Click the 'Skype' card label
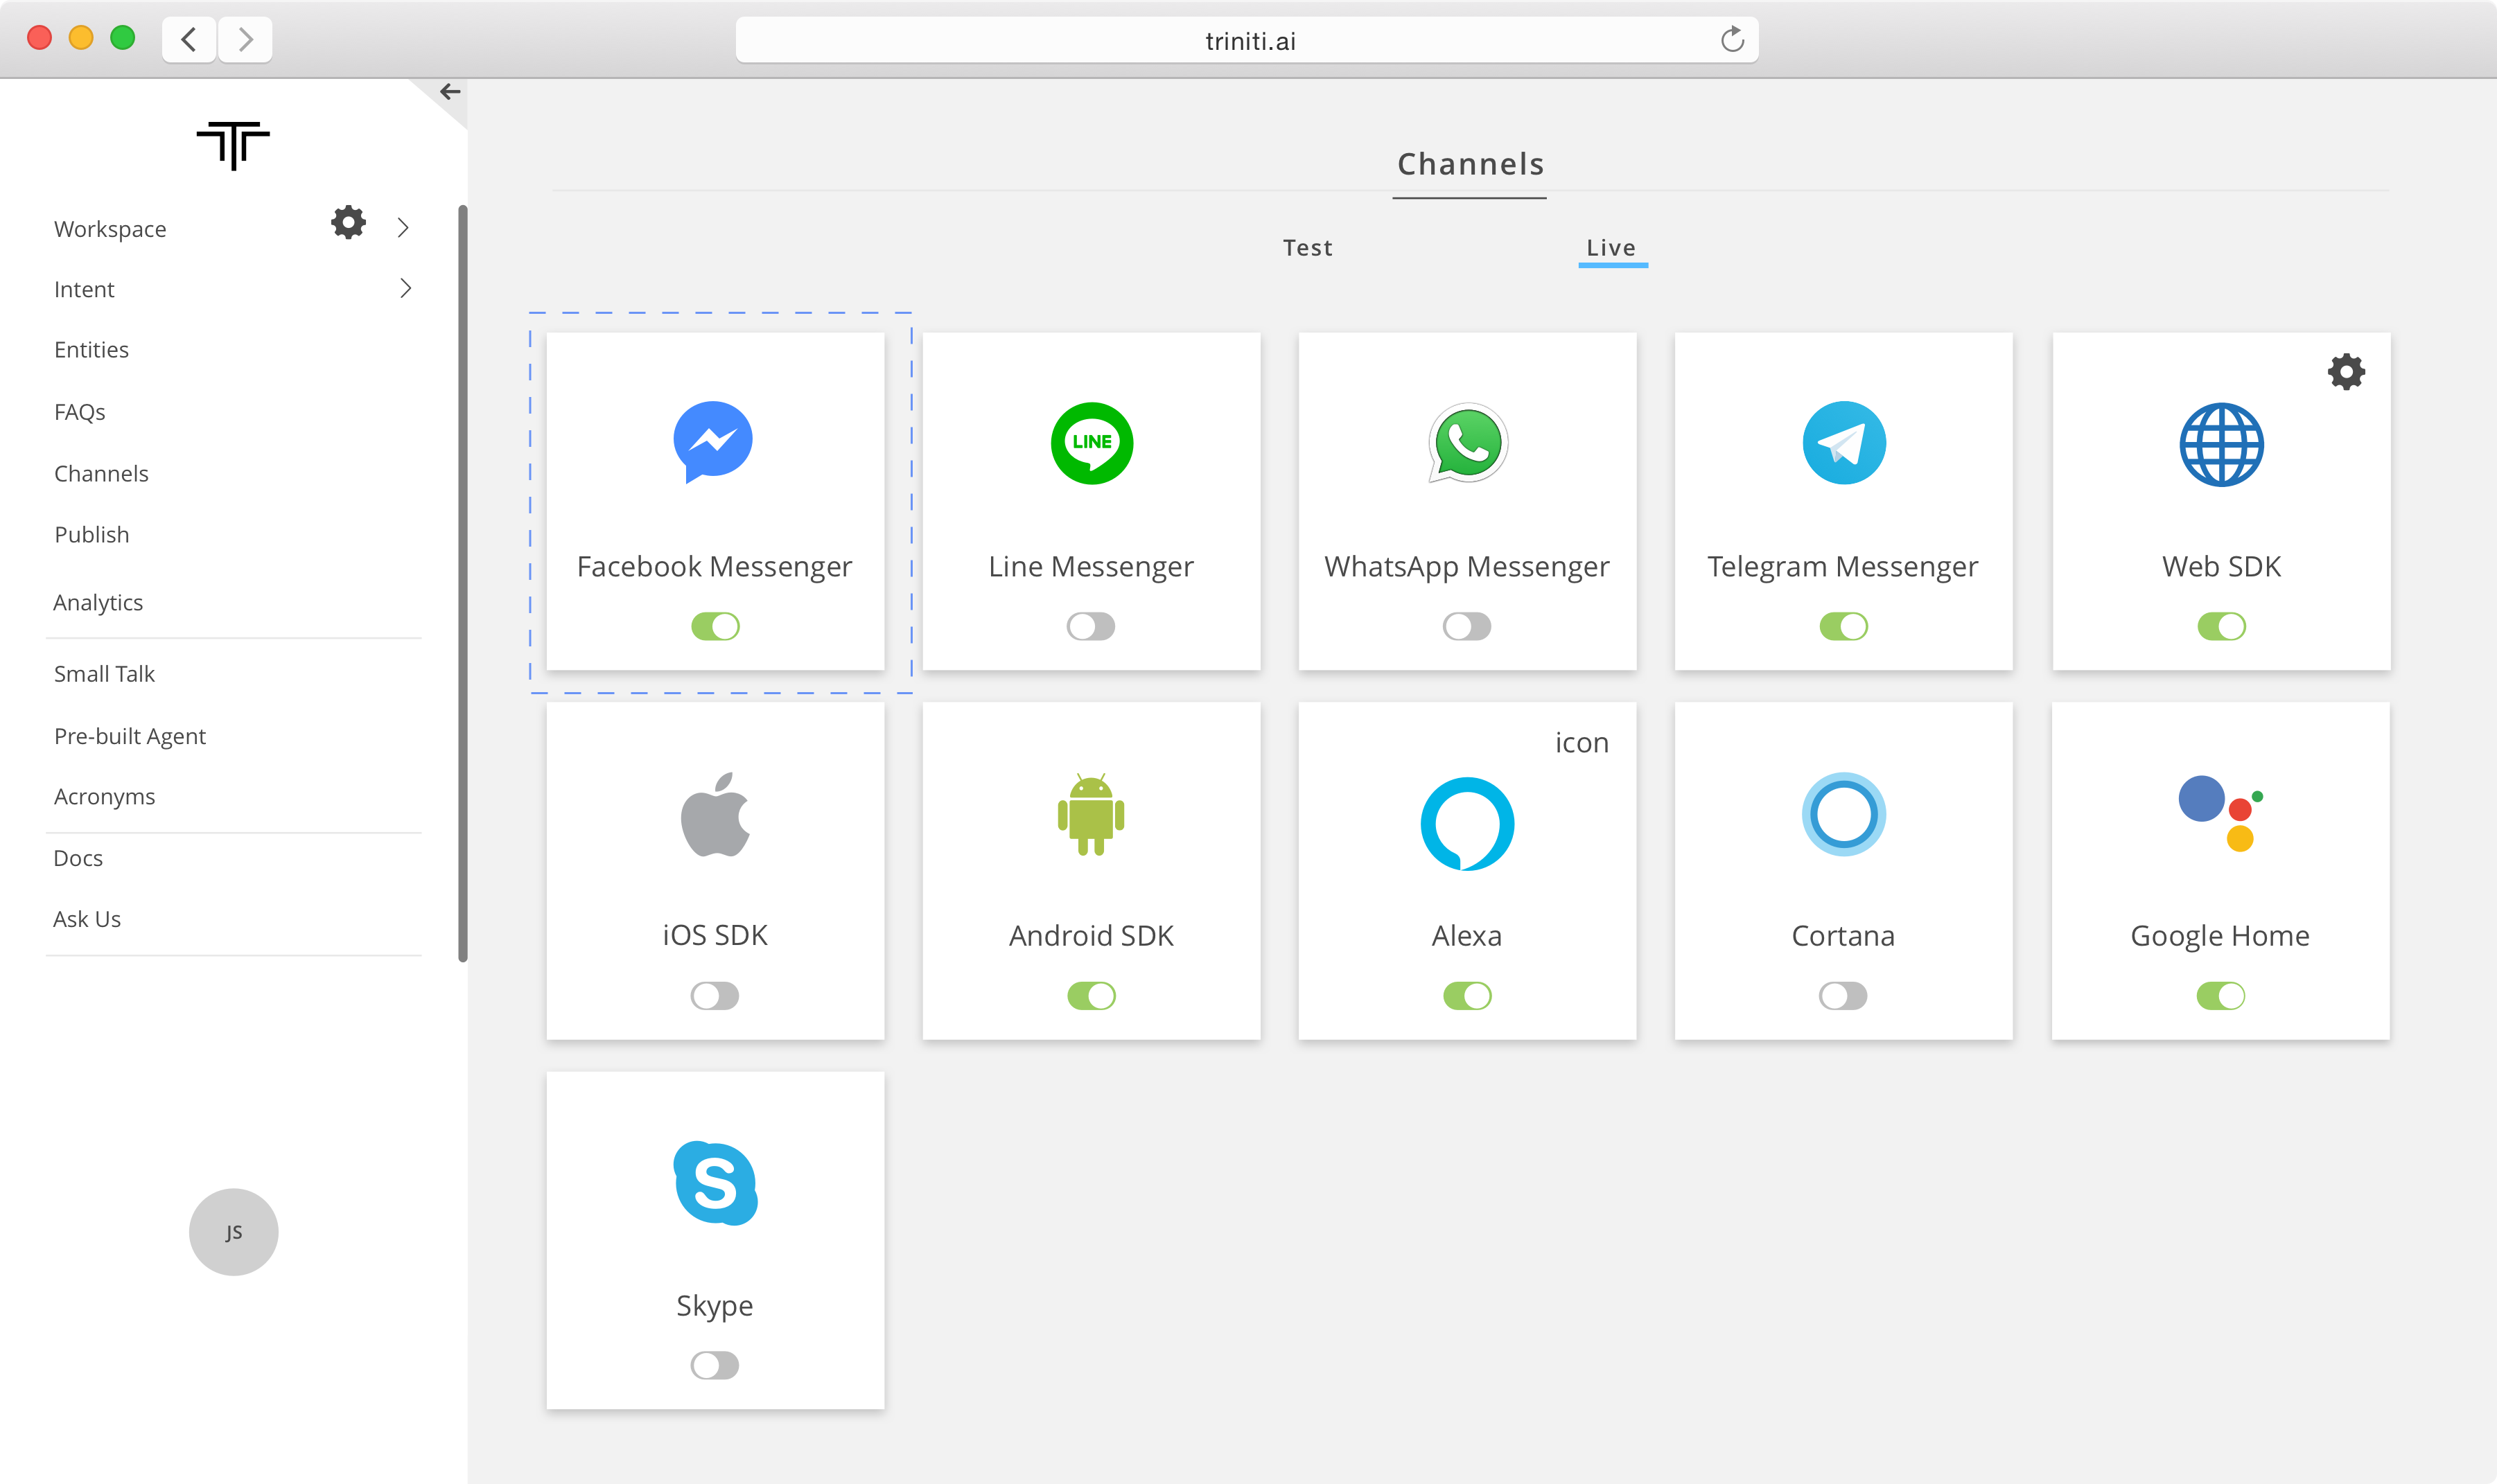 tap(714, 1306)
